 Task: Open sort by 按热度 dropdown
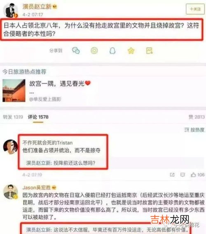194,130
